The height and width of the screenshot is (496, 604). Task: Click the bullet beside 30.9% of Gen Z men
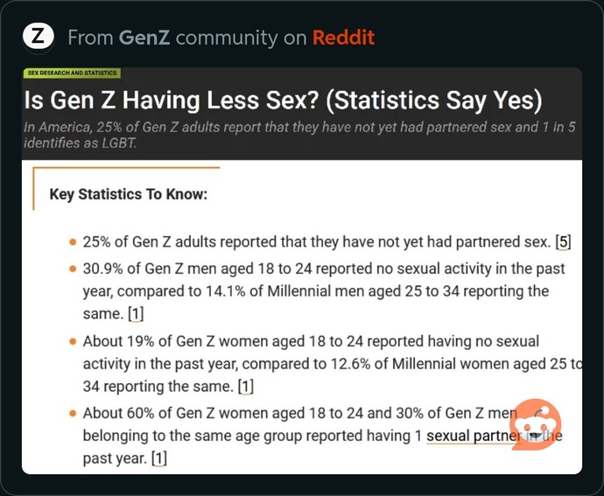(x=73, y=269)
